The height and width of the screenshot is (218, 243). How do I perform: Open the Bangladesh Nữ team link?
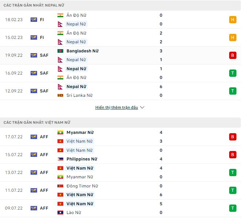pos(83,51)
